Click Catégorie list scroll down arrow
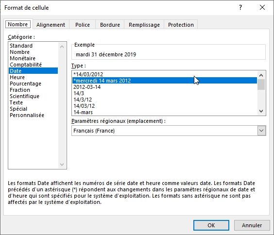 click(62, 164)
